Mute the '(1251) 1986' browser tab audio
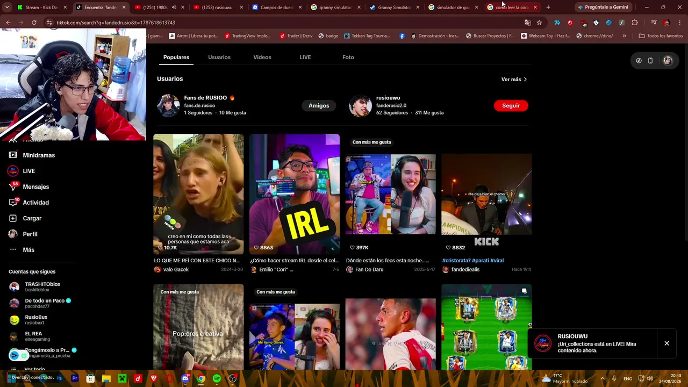The width and height of the screenshot is (688, 387). (174, 8)
